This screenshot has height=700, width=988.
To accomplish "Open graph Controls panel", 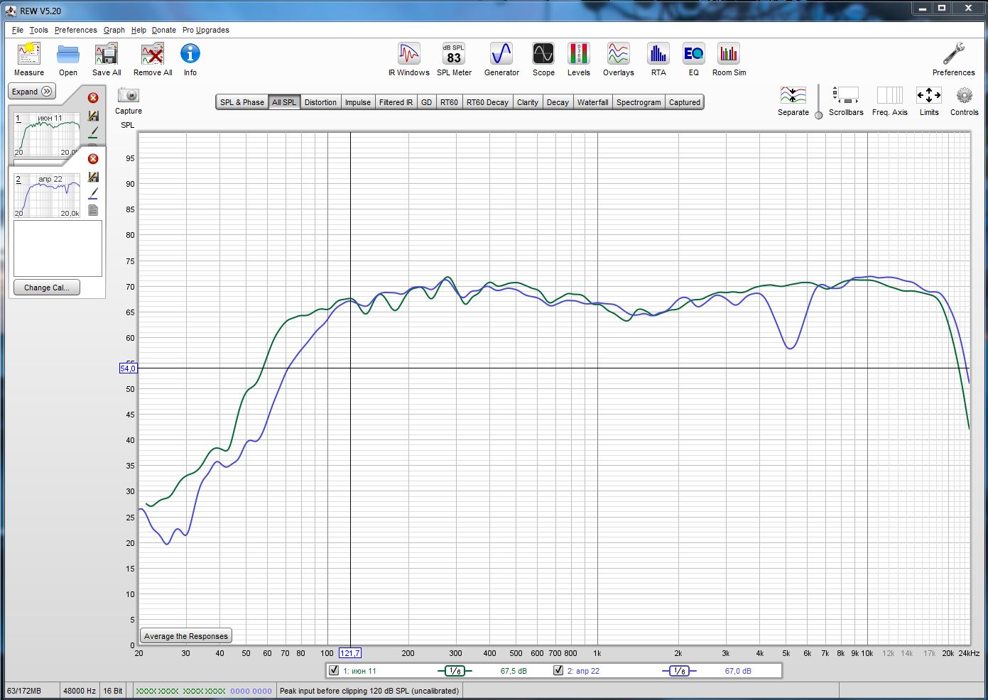I will 964,97.
